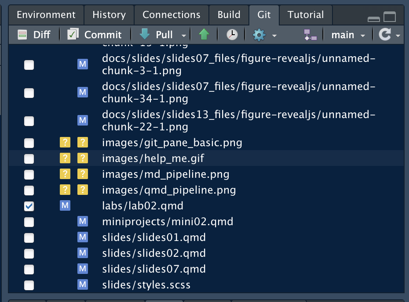Image resolution: width=409 pixels, height=302 pixels.
Task: Switch to the Environment tab
Action: pyautogui.click(x=46, y=15)
